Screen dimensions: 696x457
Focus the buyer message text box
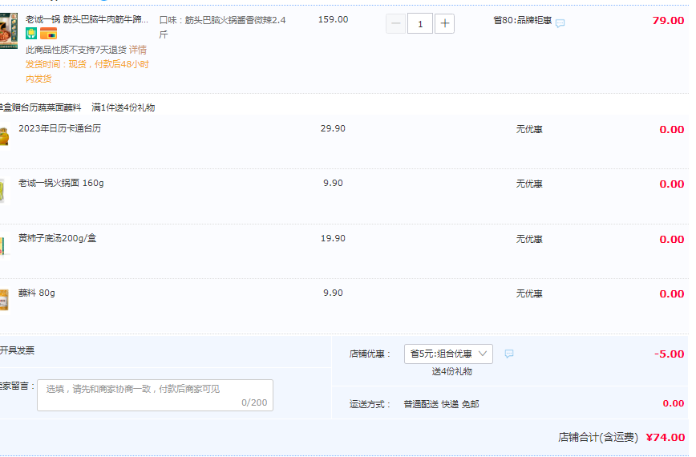coord(155,395)
